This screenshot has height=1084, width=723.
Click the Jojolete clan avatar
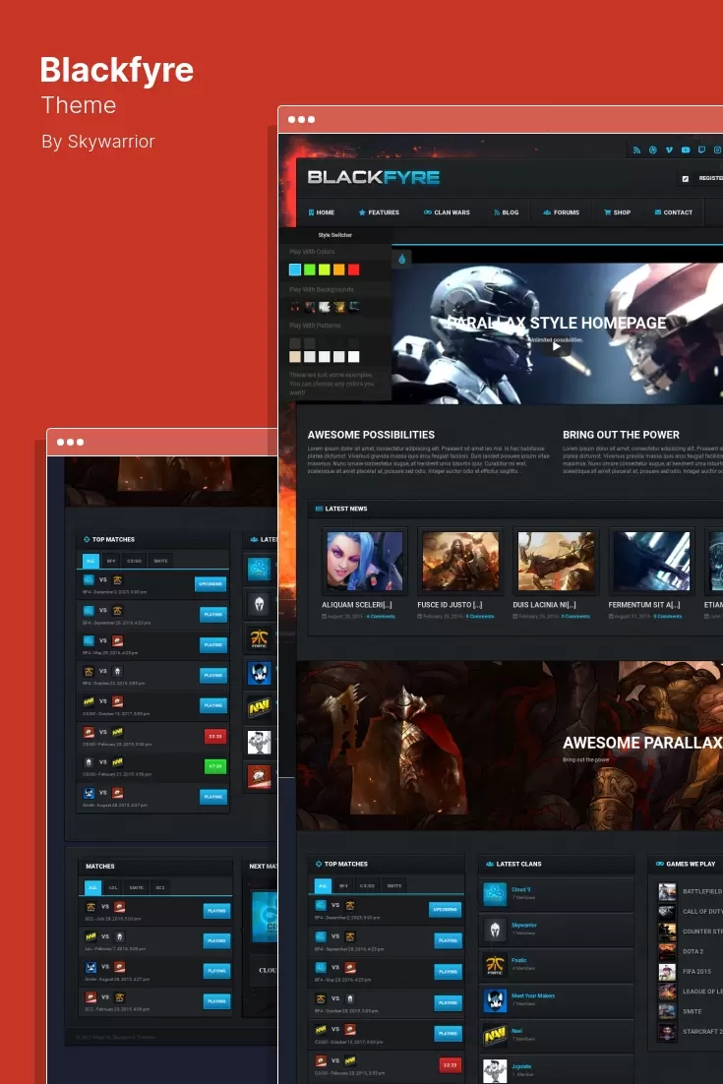click(x=495, y=1071)
